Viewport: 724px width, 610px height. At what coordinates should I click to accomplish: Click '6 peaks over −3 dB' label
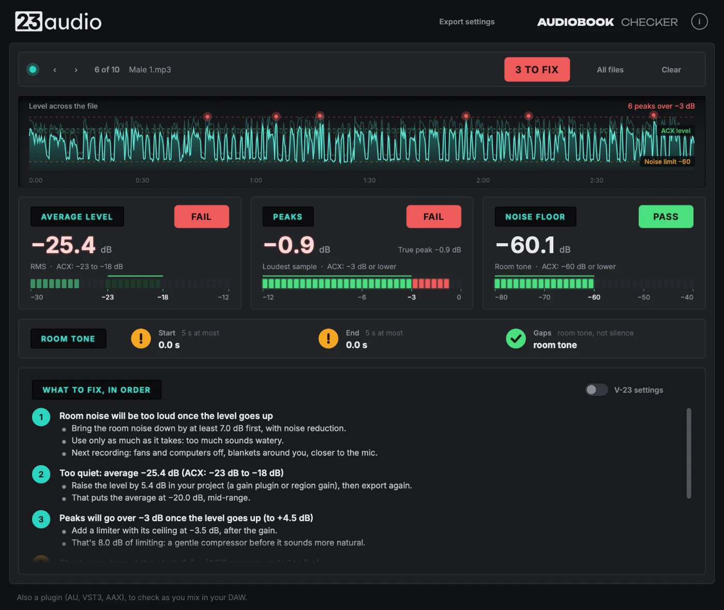click(x=661, y=106)
